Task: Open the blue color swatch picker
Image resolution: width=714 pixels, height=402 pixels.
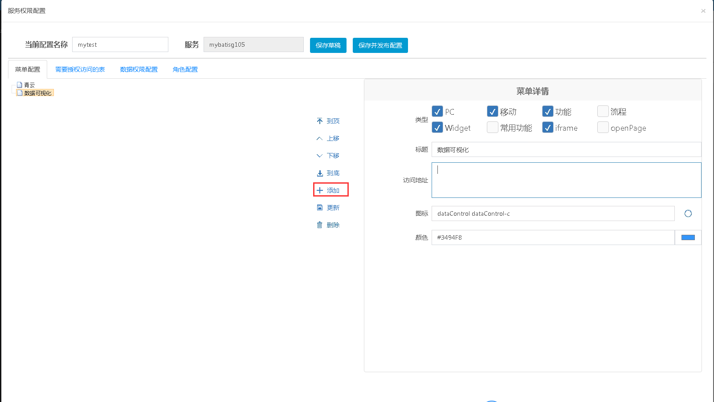Action: pos(688,237)
